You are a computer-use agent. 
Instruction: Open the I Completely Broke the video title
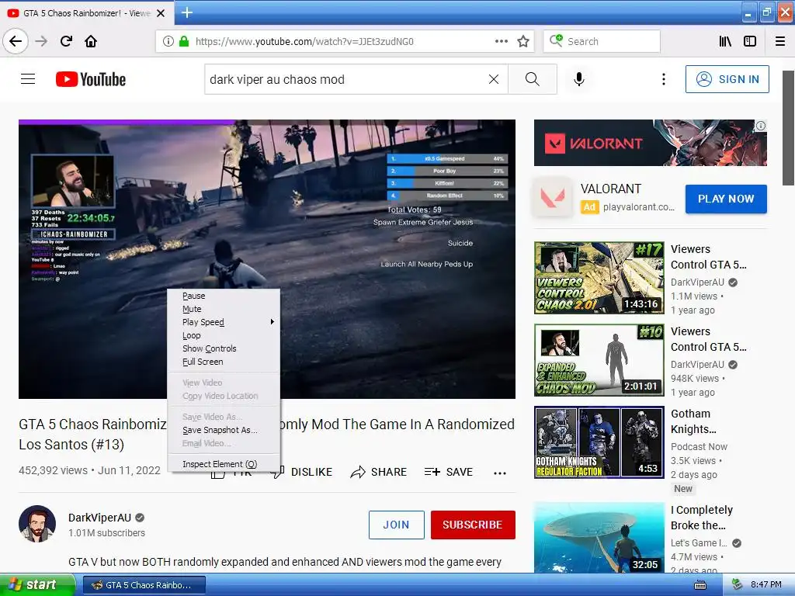[702, 518]
